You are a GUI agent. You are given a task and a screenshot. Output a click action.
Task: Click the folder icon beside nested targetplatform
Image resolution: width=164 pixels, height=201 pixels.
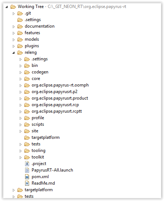click(x=27, y=137)
